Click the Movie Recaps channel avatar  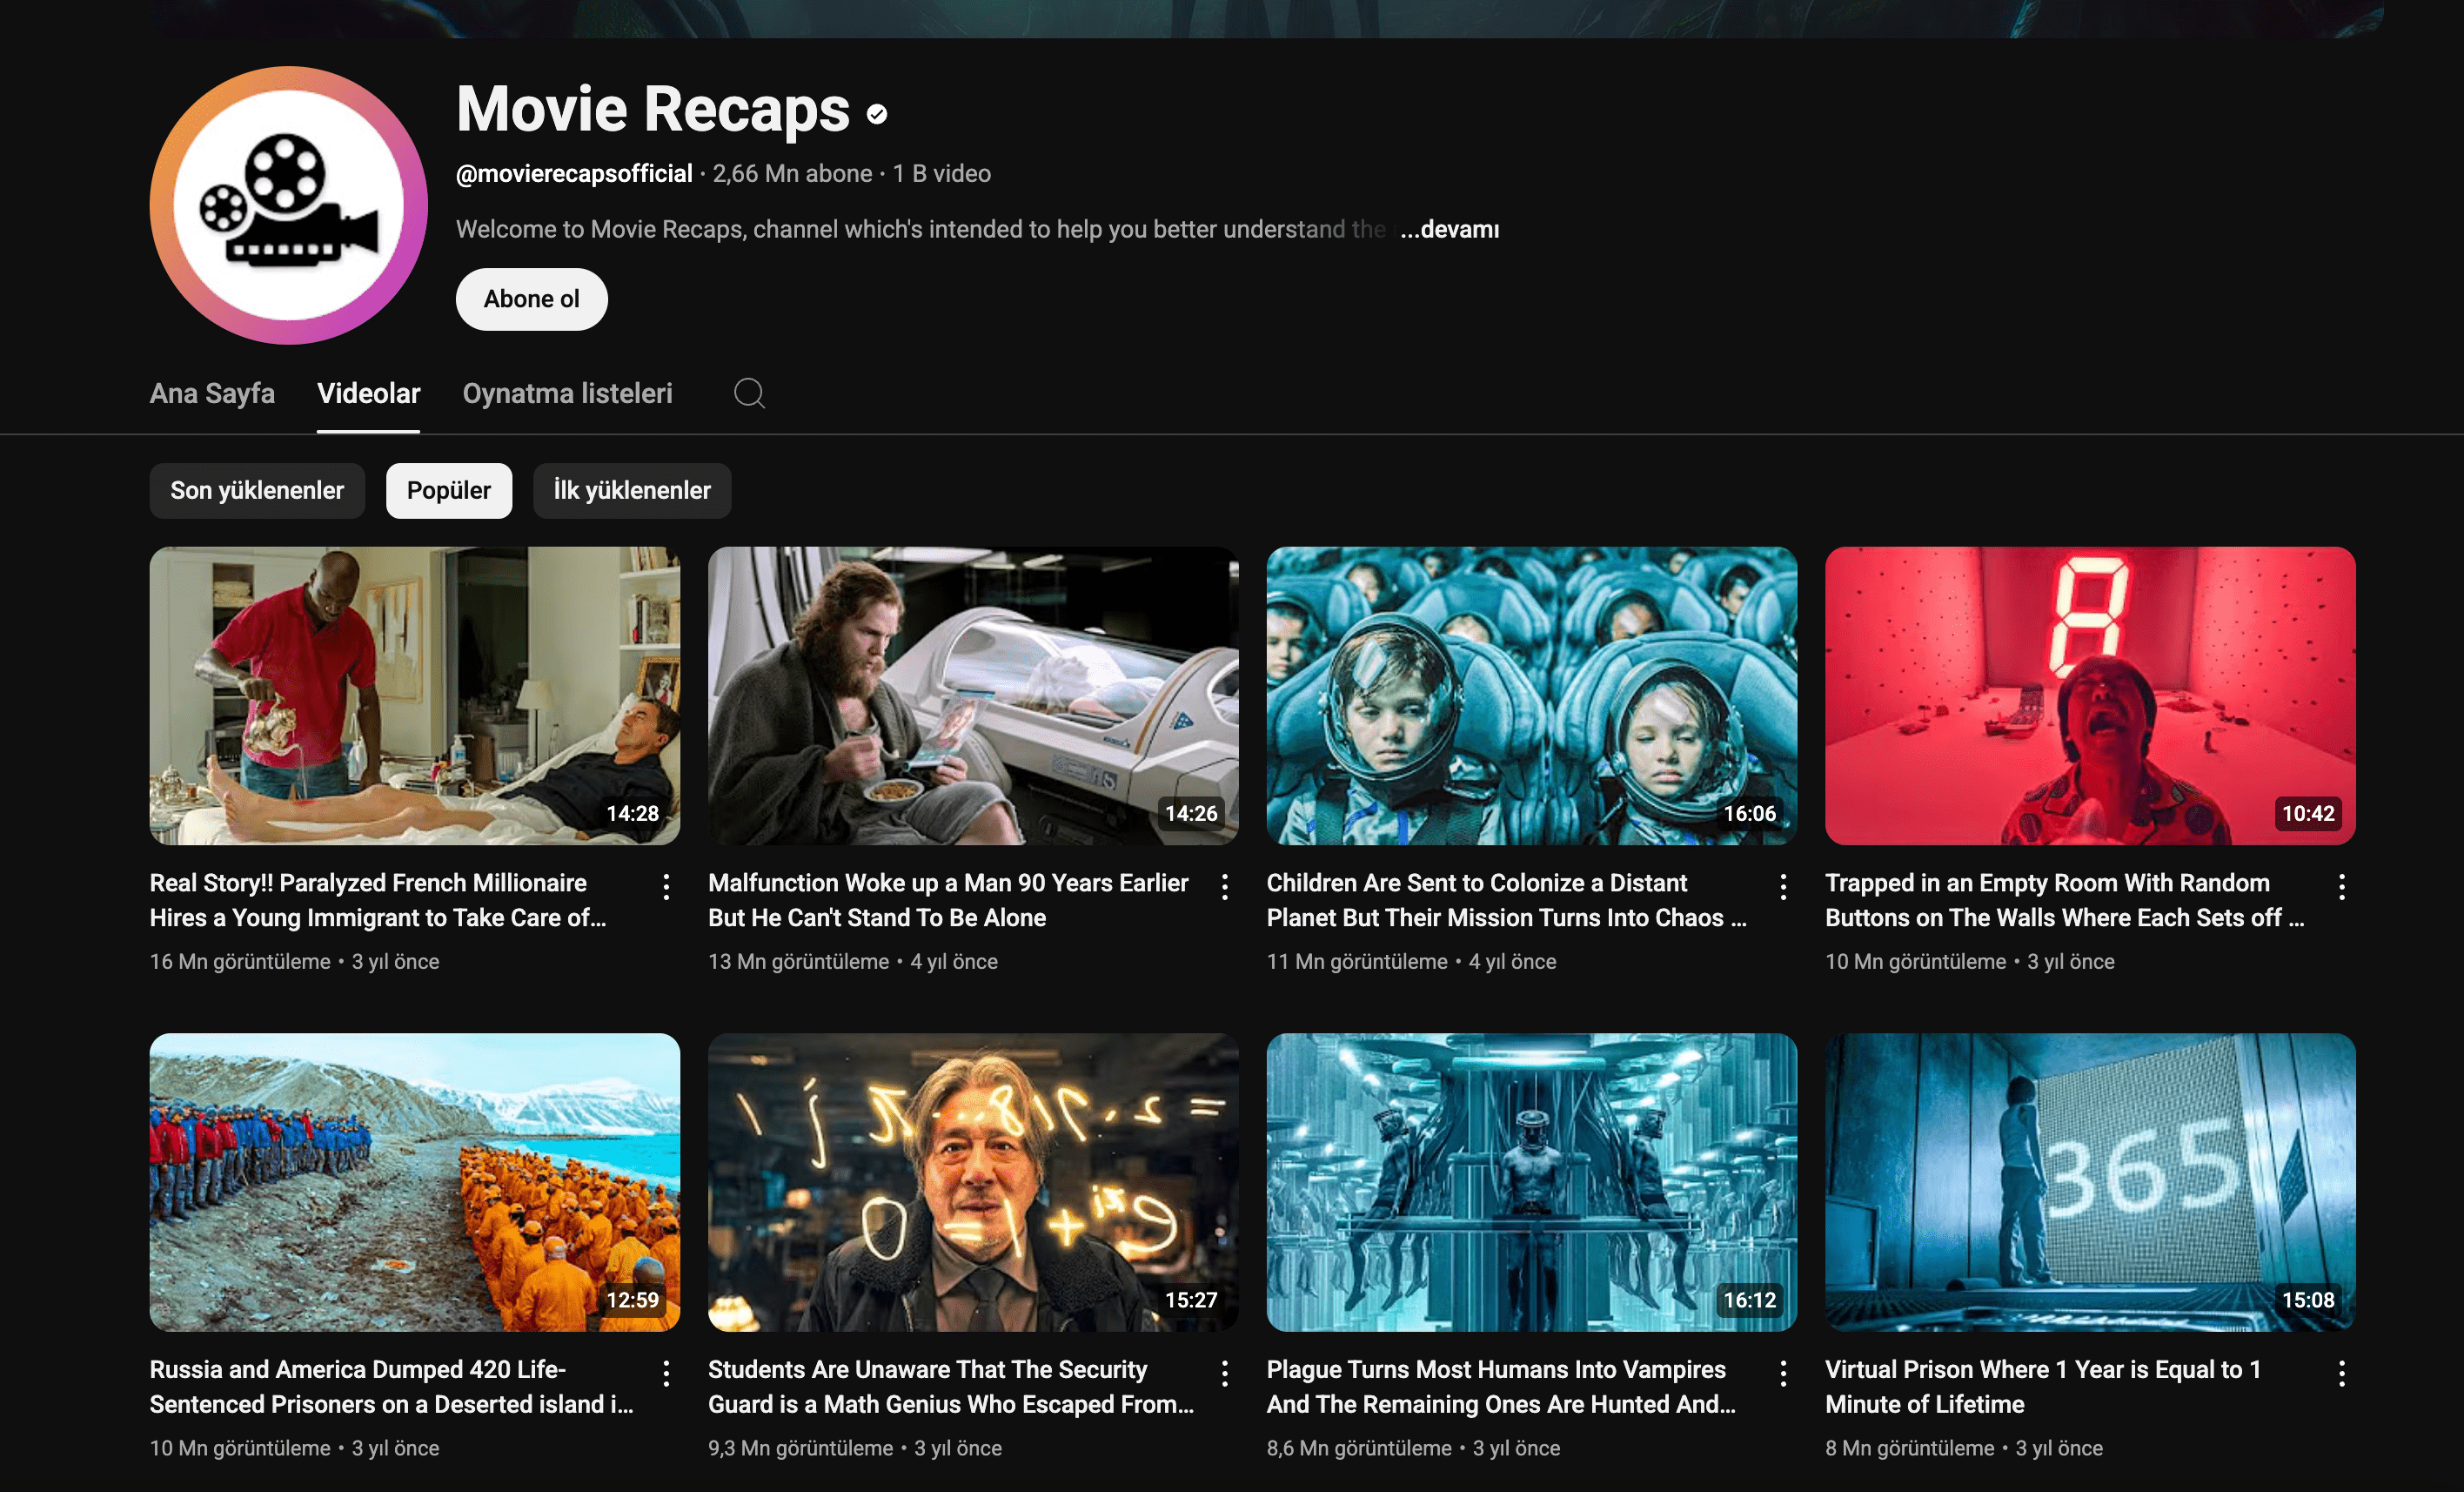[x=288, y=205]
